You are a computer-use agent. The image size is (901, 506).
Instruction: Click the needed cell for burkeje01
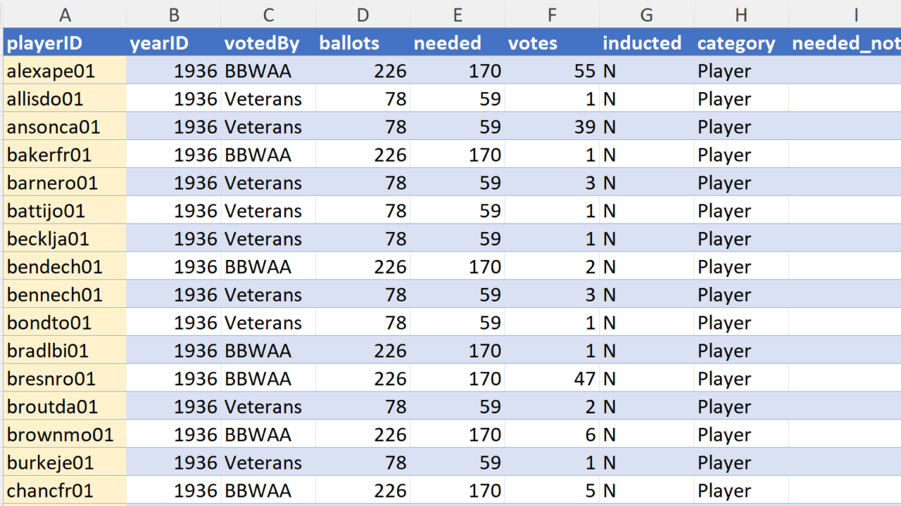[457, 462]
